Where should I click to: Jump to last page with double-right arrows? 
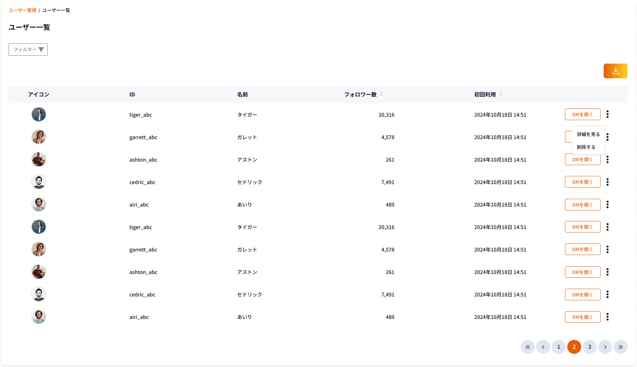pos(620,347)
